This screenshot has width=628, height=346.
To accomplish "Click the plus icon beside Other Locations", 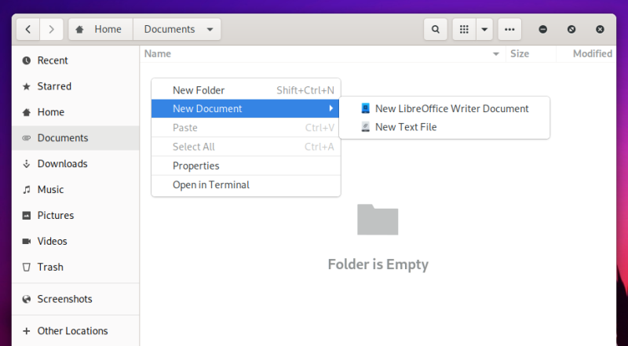I will [x=27, y=331].
